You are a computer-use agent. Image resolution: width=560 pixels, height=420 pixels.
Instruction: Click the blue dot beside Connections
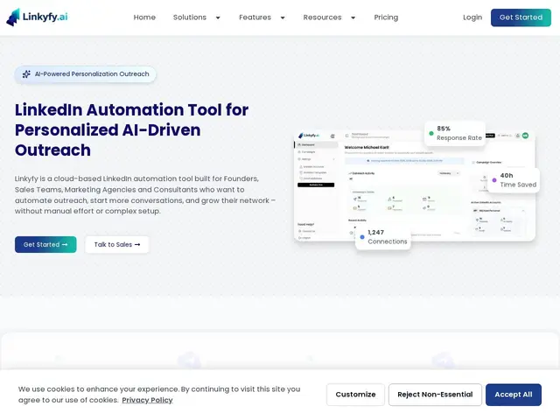362,237
